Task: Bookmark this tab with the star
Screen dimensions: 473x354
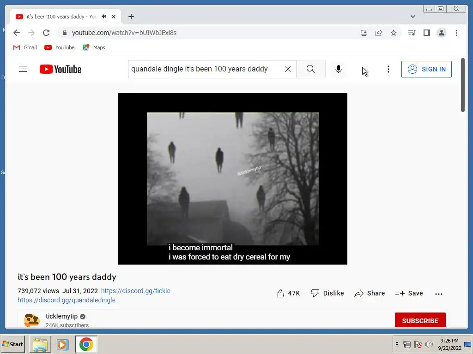Action: tap(394, 33)
